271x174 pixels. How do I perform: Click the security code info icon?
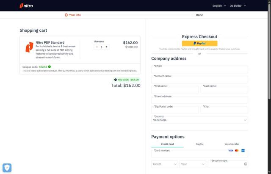[x=246, y=164]
